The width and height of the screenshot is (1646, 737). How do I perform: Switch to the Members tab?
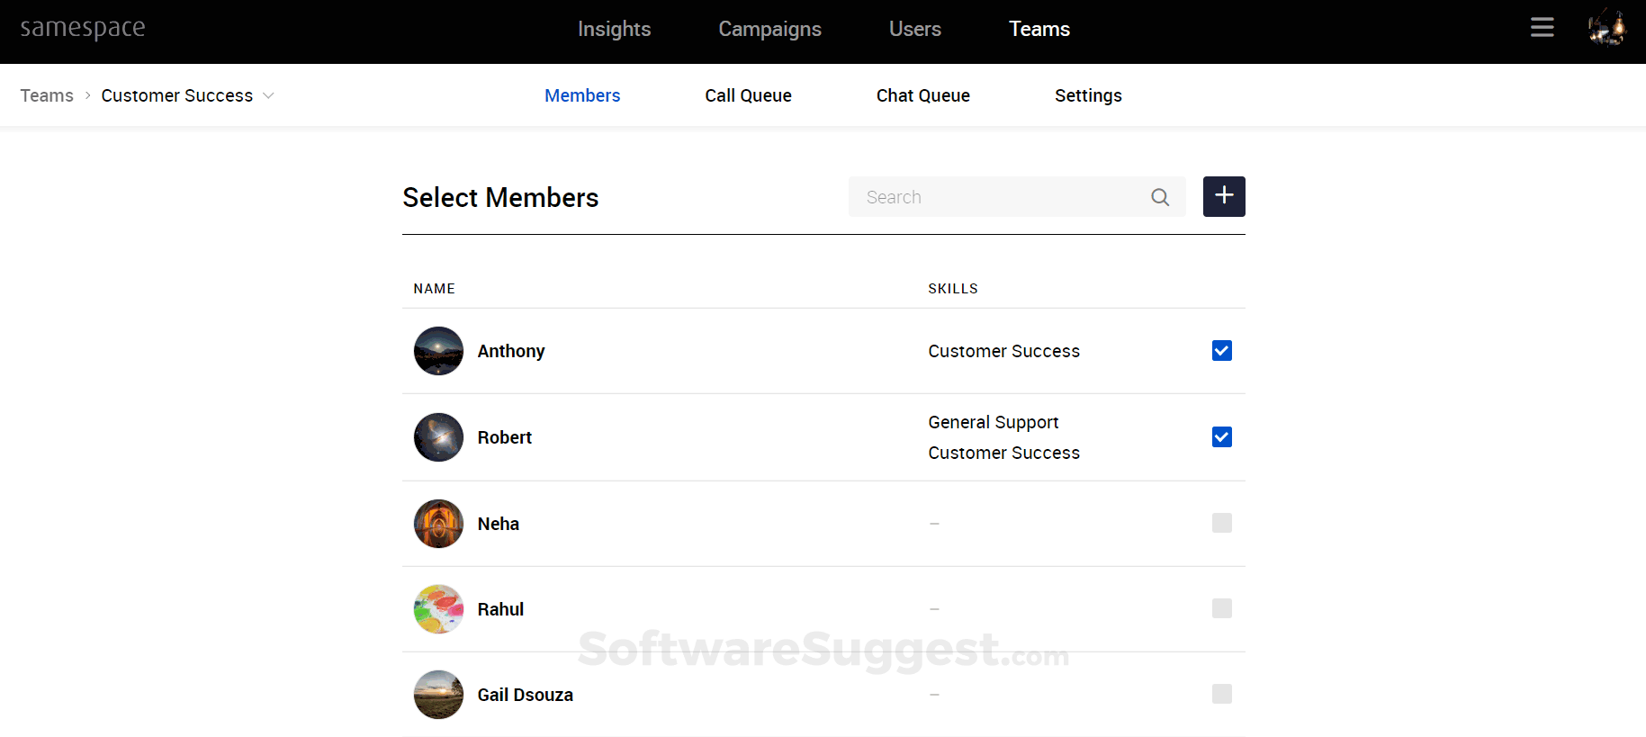coord(582,95)
